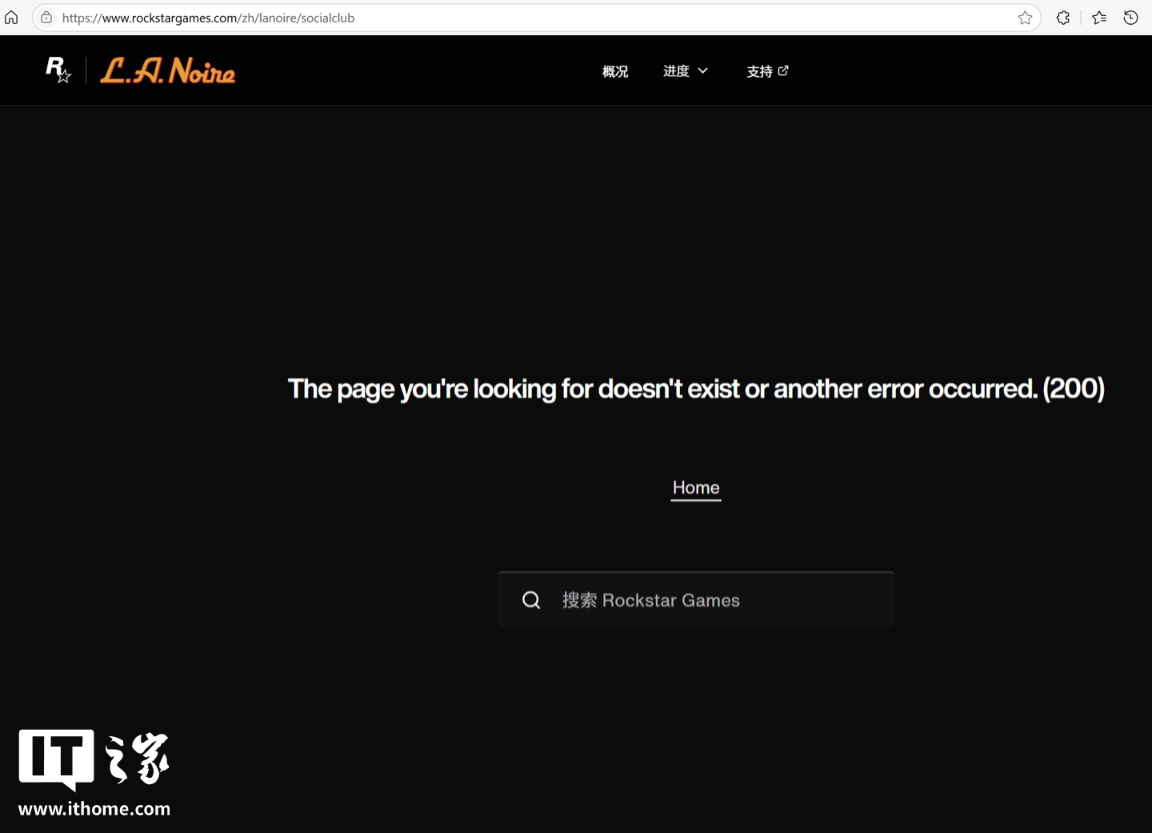Follow the Home link
The height and width of the screenshot is (833, 1152).
point(696,488)
